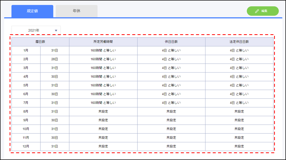
Task: Click 8月 所定労働時間 未設定 cell
Action: point(103,112)
